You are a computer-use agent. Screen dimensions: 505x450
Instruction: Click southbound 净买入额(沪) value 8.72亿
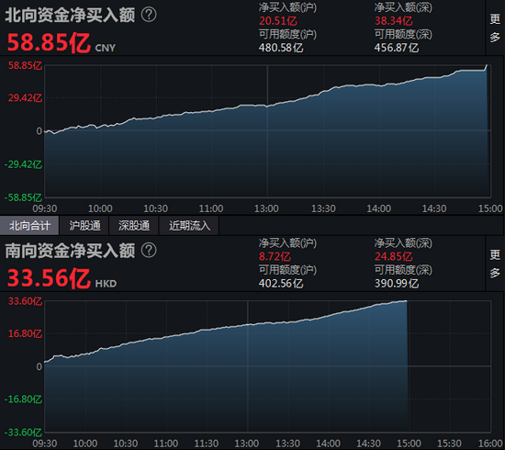pyautogui.click(x=275, y=257)
